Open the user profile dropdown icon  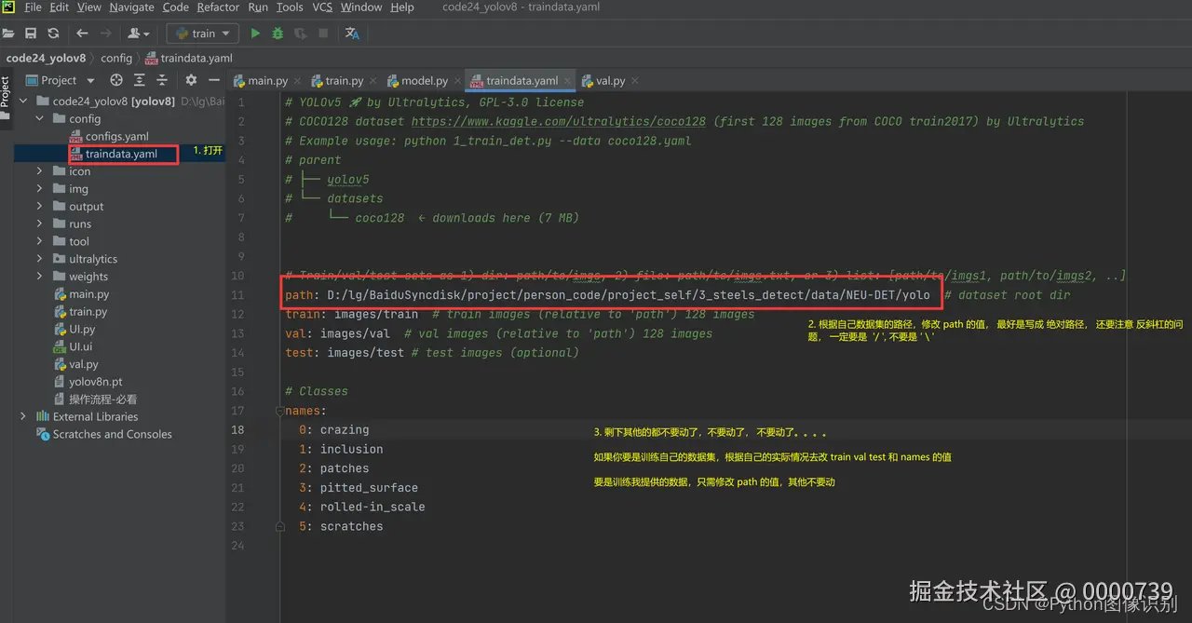pos(138,34)
